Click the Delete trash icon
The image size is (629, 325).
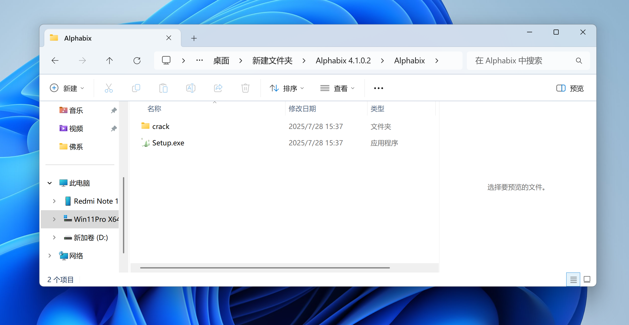[245, 88]
